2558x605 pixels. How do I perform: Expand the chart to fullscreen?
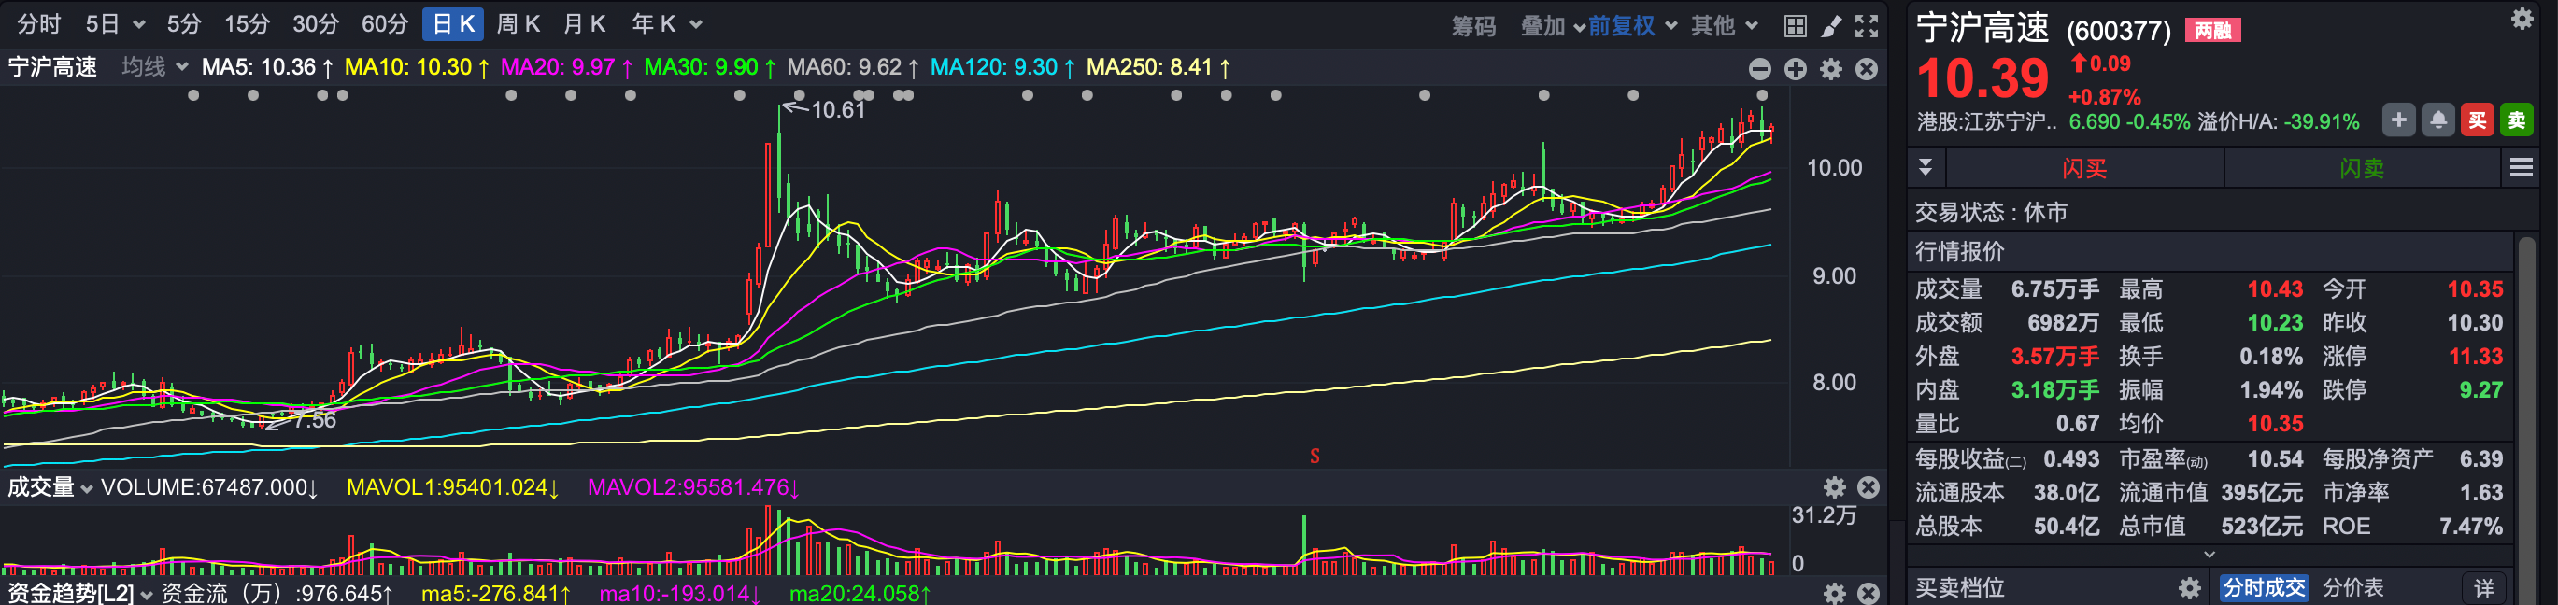point(1867,26)
